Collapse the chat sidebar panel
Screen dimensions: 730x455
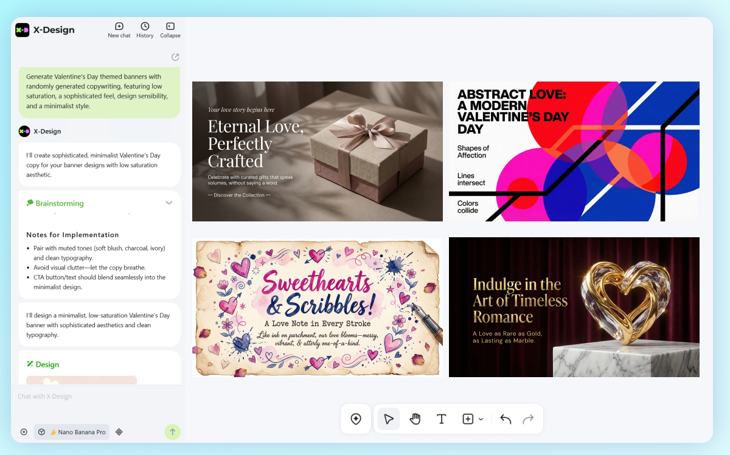pyautogui.click(x=170, y=30)
